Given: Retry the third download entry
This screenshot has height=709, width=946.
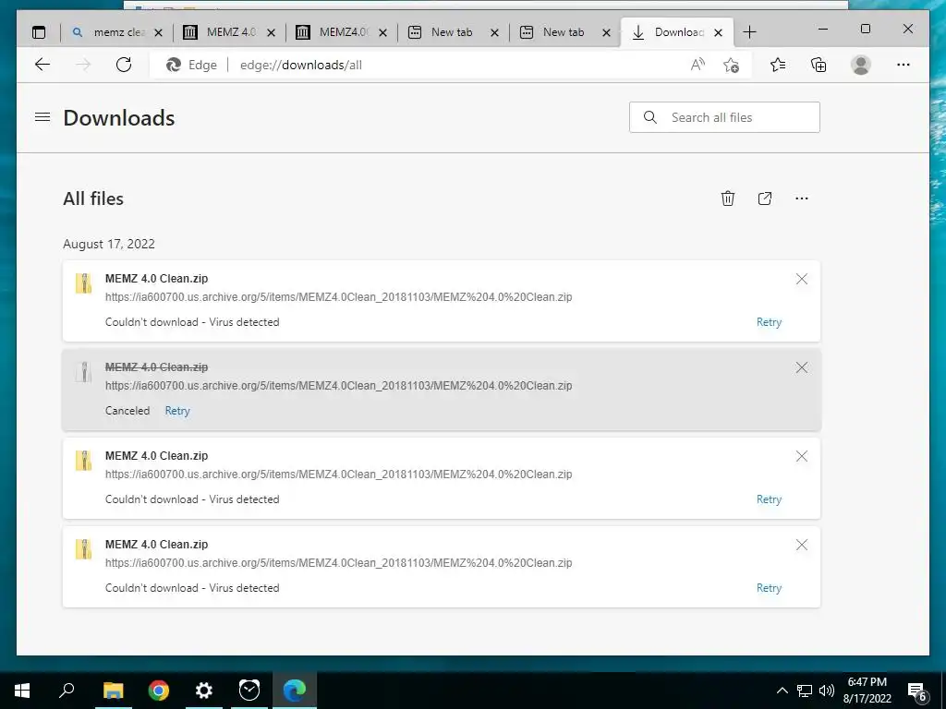Looking at the screenshot, I should coord(769,499).
